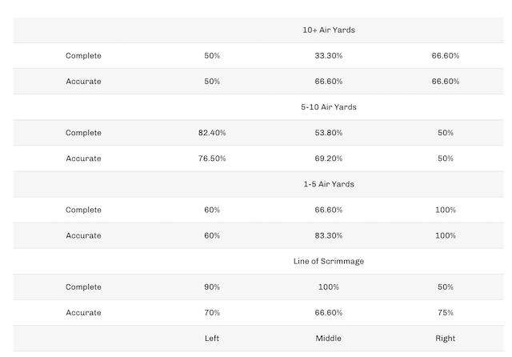The image size is (512, 357).
Task: Click the 90% Line of Scrimmage cell
Action: coord(212,287)
